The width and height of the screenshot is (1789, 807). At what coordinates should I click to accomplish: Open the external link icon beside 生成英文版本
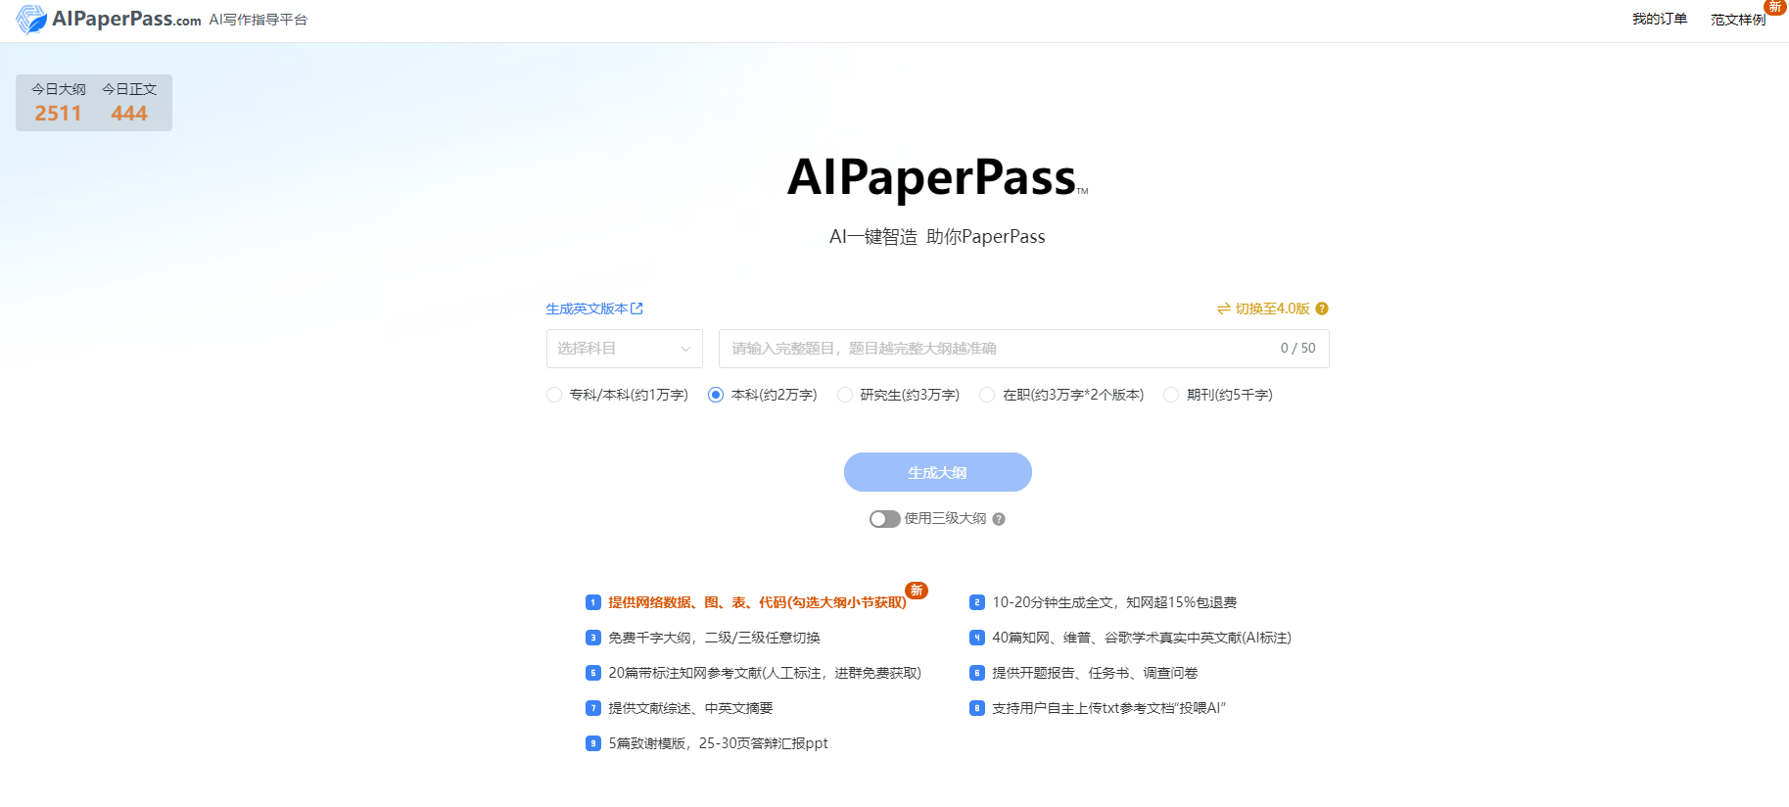point(636,309)
